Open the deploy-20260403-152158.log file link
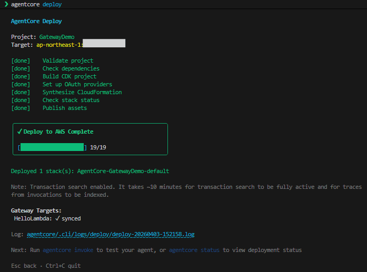The width and height of the screenshot is (367, 272). pyautogui.click(x=114, y=234)
